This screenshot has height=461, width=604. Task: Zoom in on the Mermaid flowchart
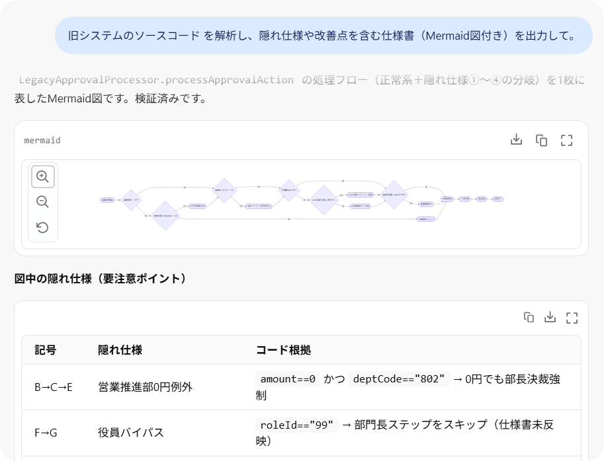(x=43, y=176)
